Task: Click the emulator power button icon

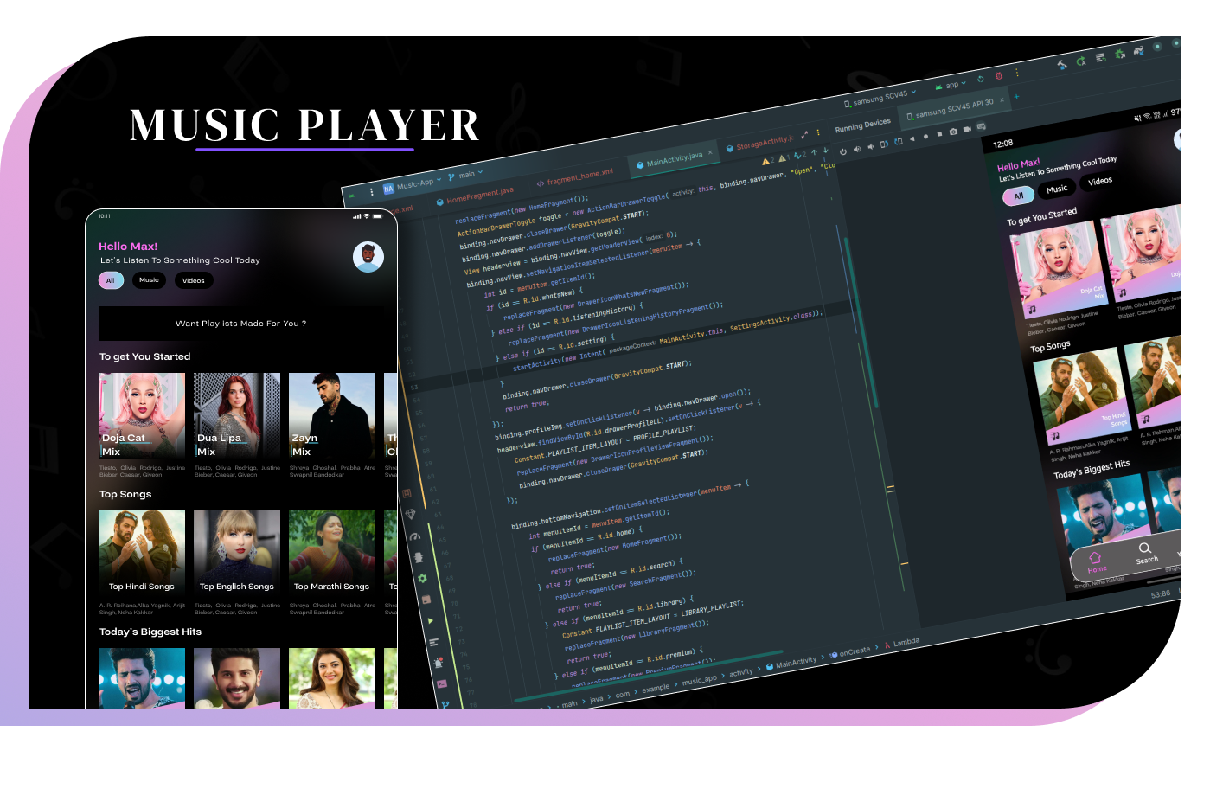Action: coord(842,152)
